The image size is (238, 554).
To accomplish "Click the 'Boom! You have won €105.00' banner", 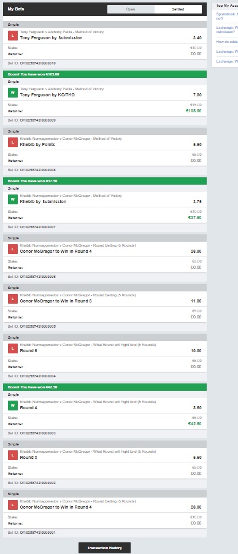I will pyautogui.click(x=105, y=74).
